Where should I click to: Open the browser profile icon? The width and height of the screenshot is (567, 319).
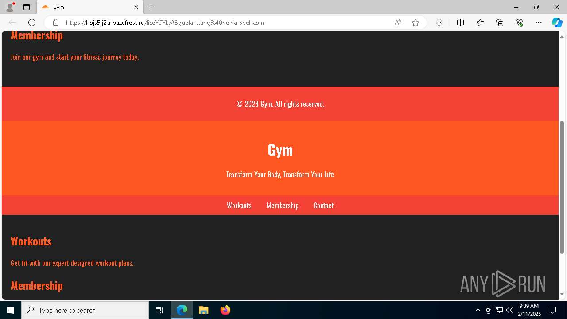point(10,7)
